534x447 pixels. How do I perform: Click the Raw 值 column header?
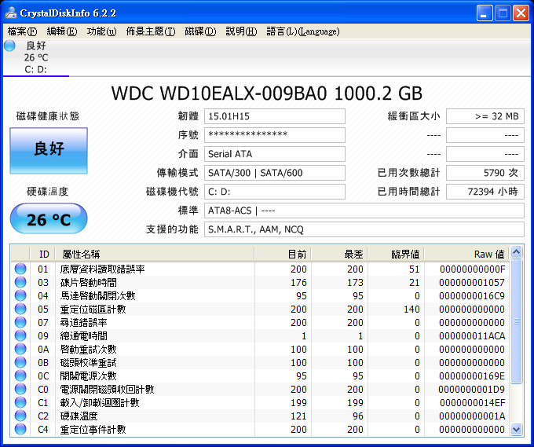pyautogui.click(x=466, y=255)
